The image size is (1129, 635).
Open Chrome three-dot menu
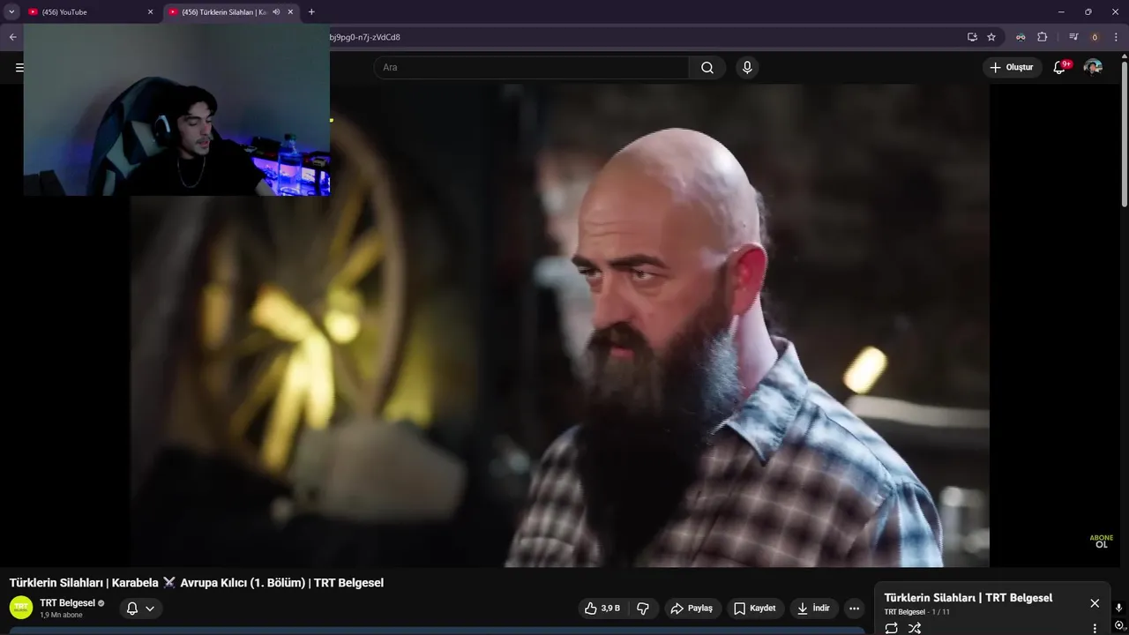[1116, 37]
